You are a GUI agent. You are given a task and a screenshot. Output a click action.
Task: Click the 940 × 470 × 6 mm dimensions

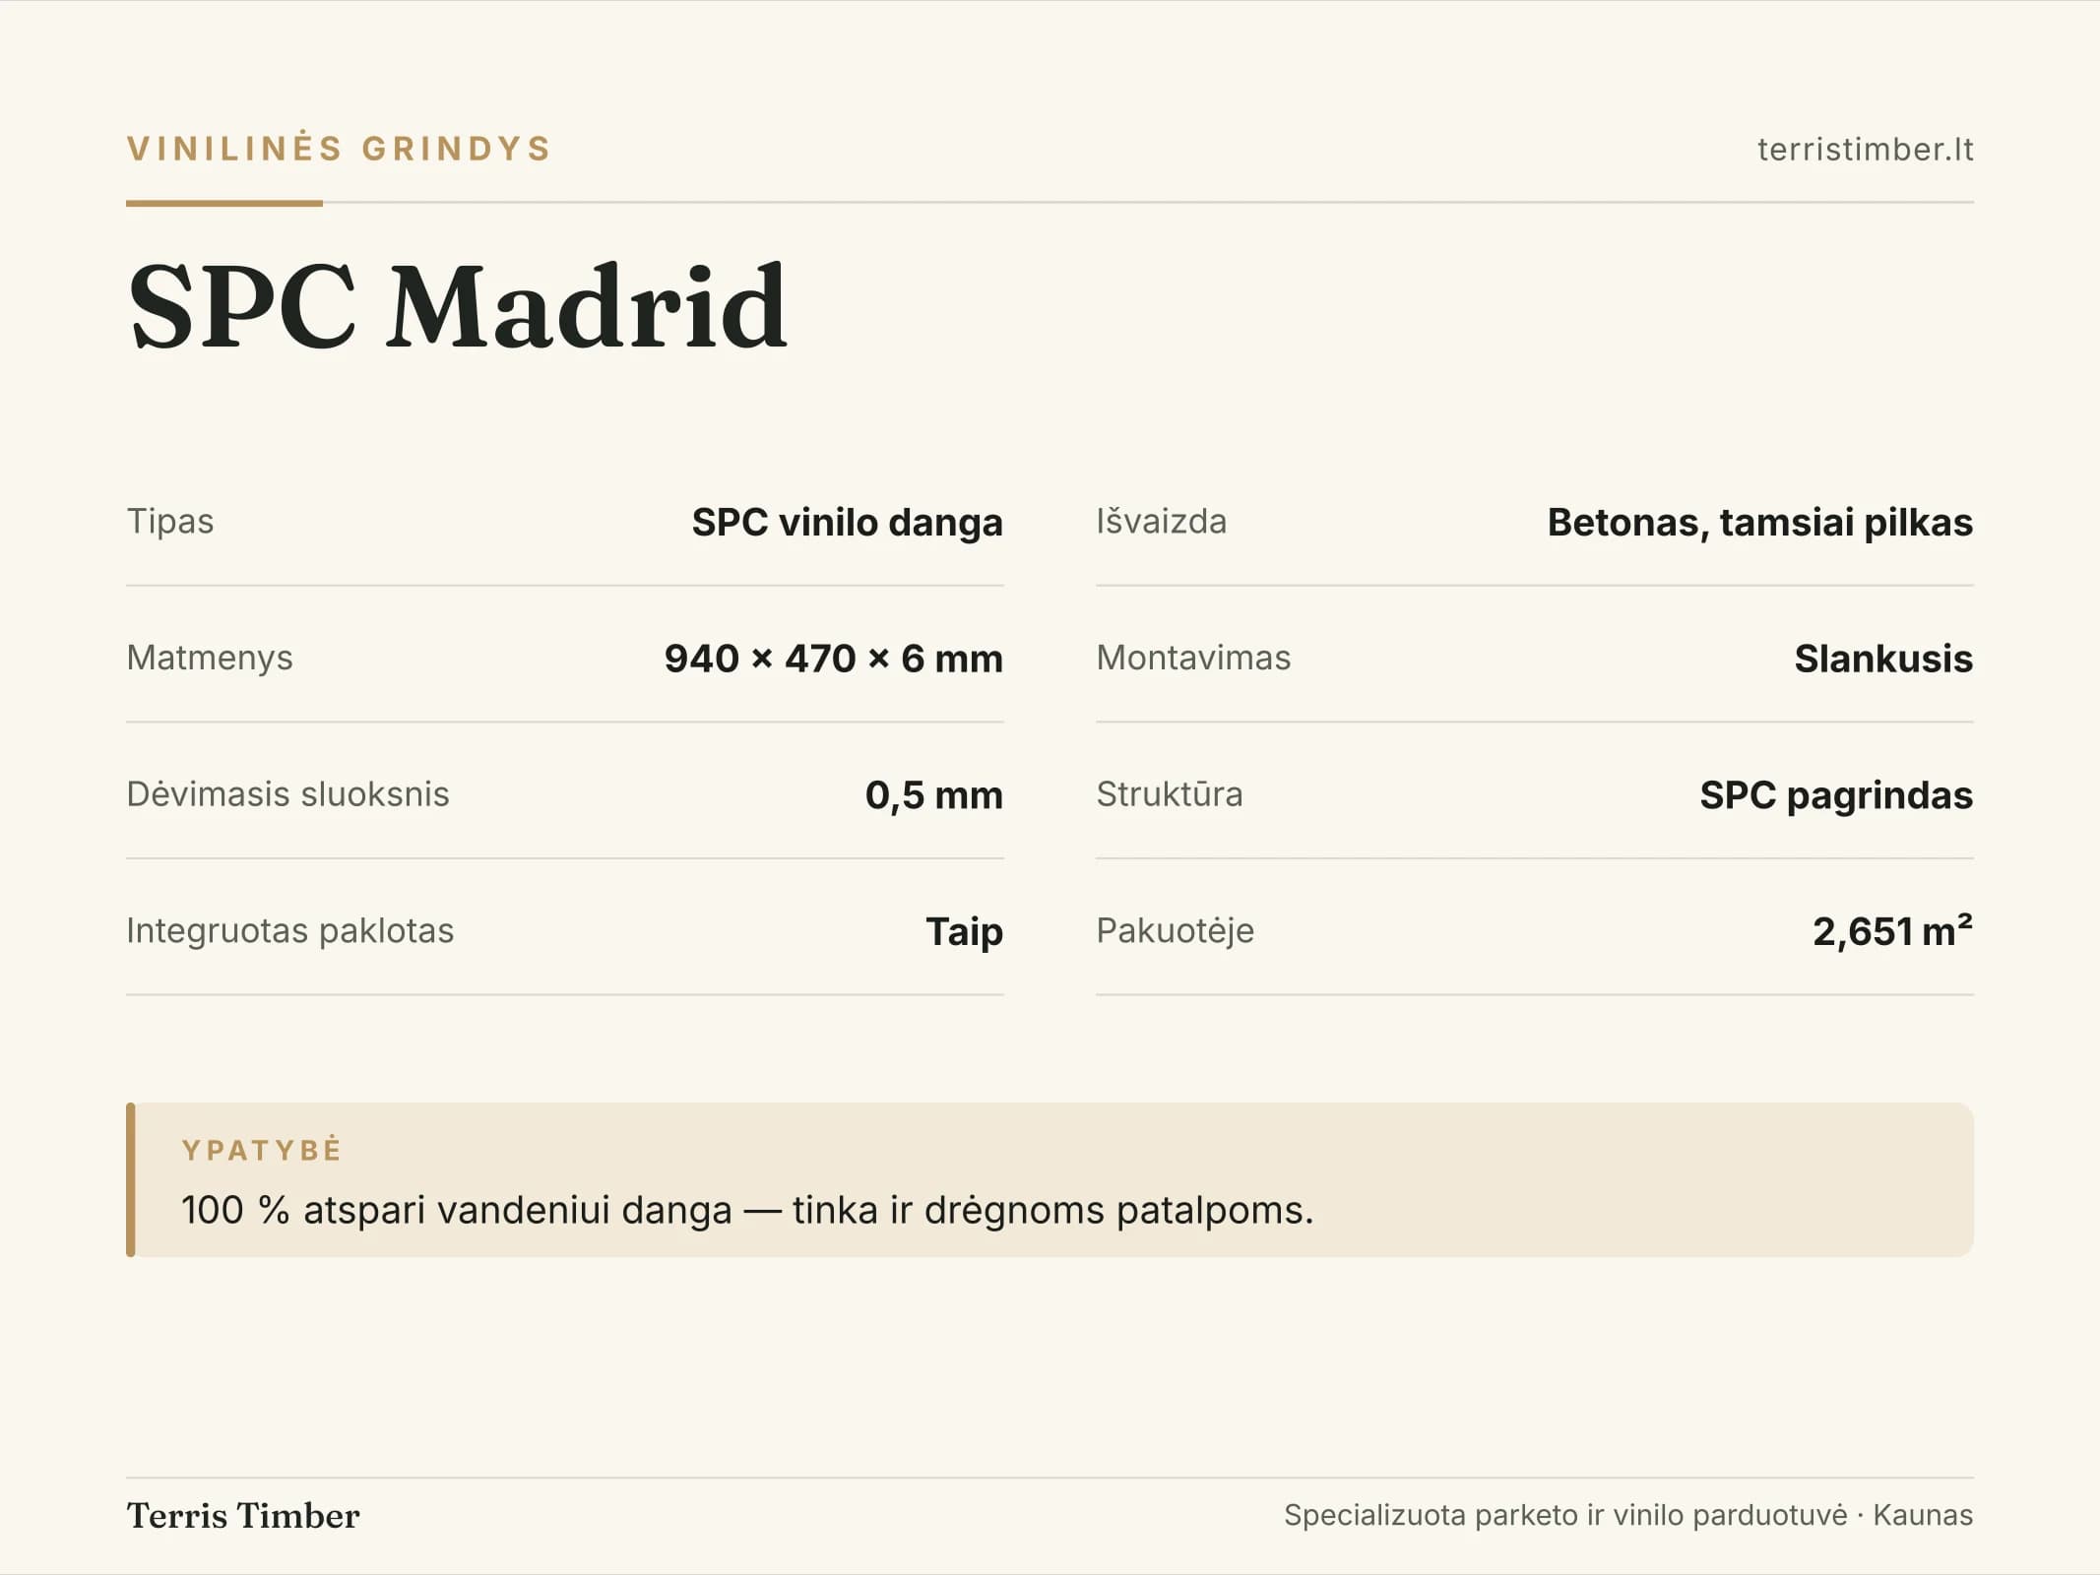click(x=833, y=658)
